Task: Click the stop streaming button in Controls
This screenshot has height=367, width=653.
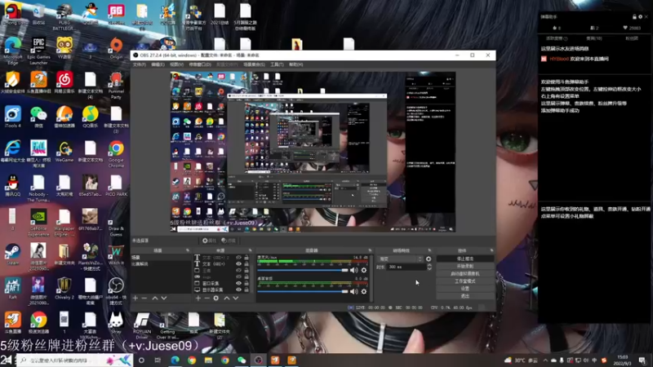Action: (x=464, y=259)
